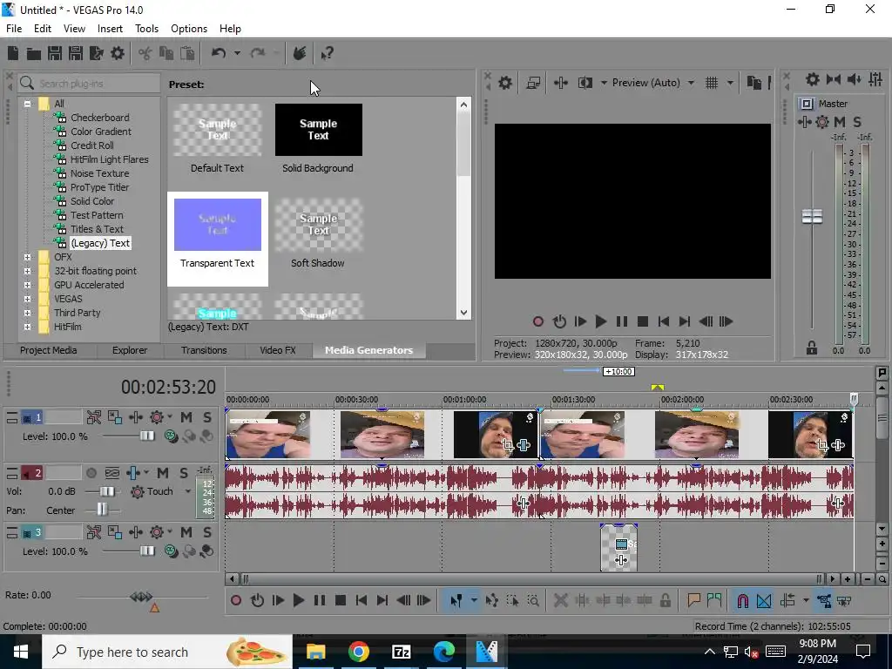Switch to the Transitions tab
Image resolution: width=892 pixels, height=669 pixels.
(204, 350)
